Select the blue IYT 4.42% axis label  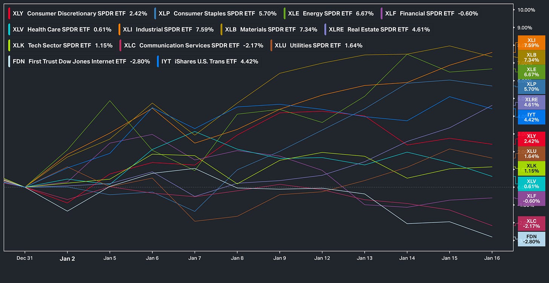531,117
